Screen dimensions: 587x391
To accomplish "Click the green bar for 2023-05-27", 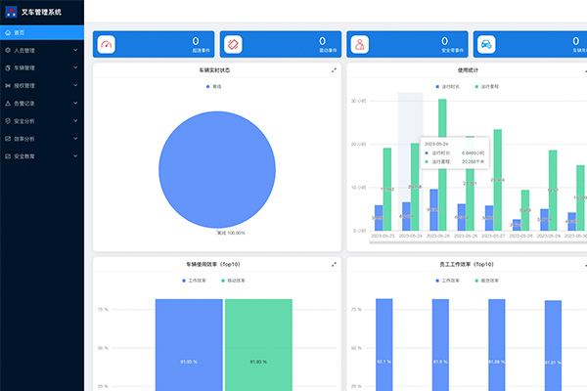I will coord(498,180).
